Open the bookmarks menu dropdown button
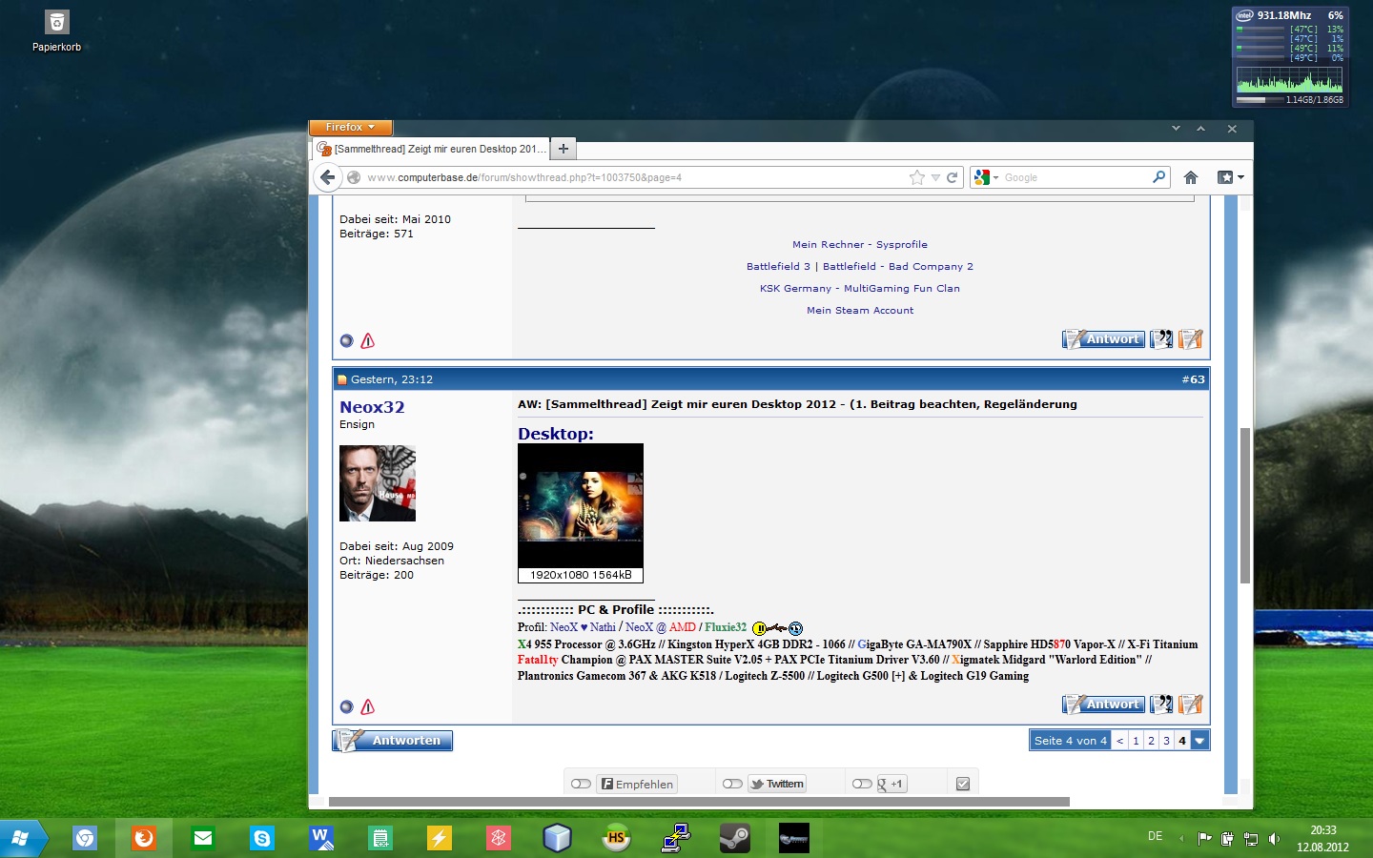This screenshot has width=1373, height=858. (x=1230, y=177)
